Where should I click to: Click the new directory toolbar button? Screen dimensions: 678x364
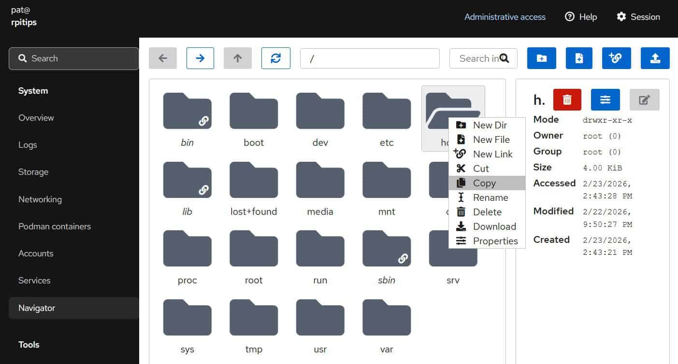point(541,58)
